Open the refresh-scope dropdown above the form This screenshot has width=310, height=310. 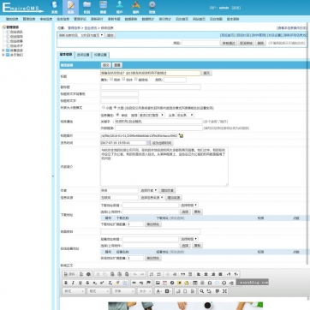click(81, 35)
